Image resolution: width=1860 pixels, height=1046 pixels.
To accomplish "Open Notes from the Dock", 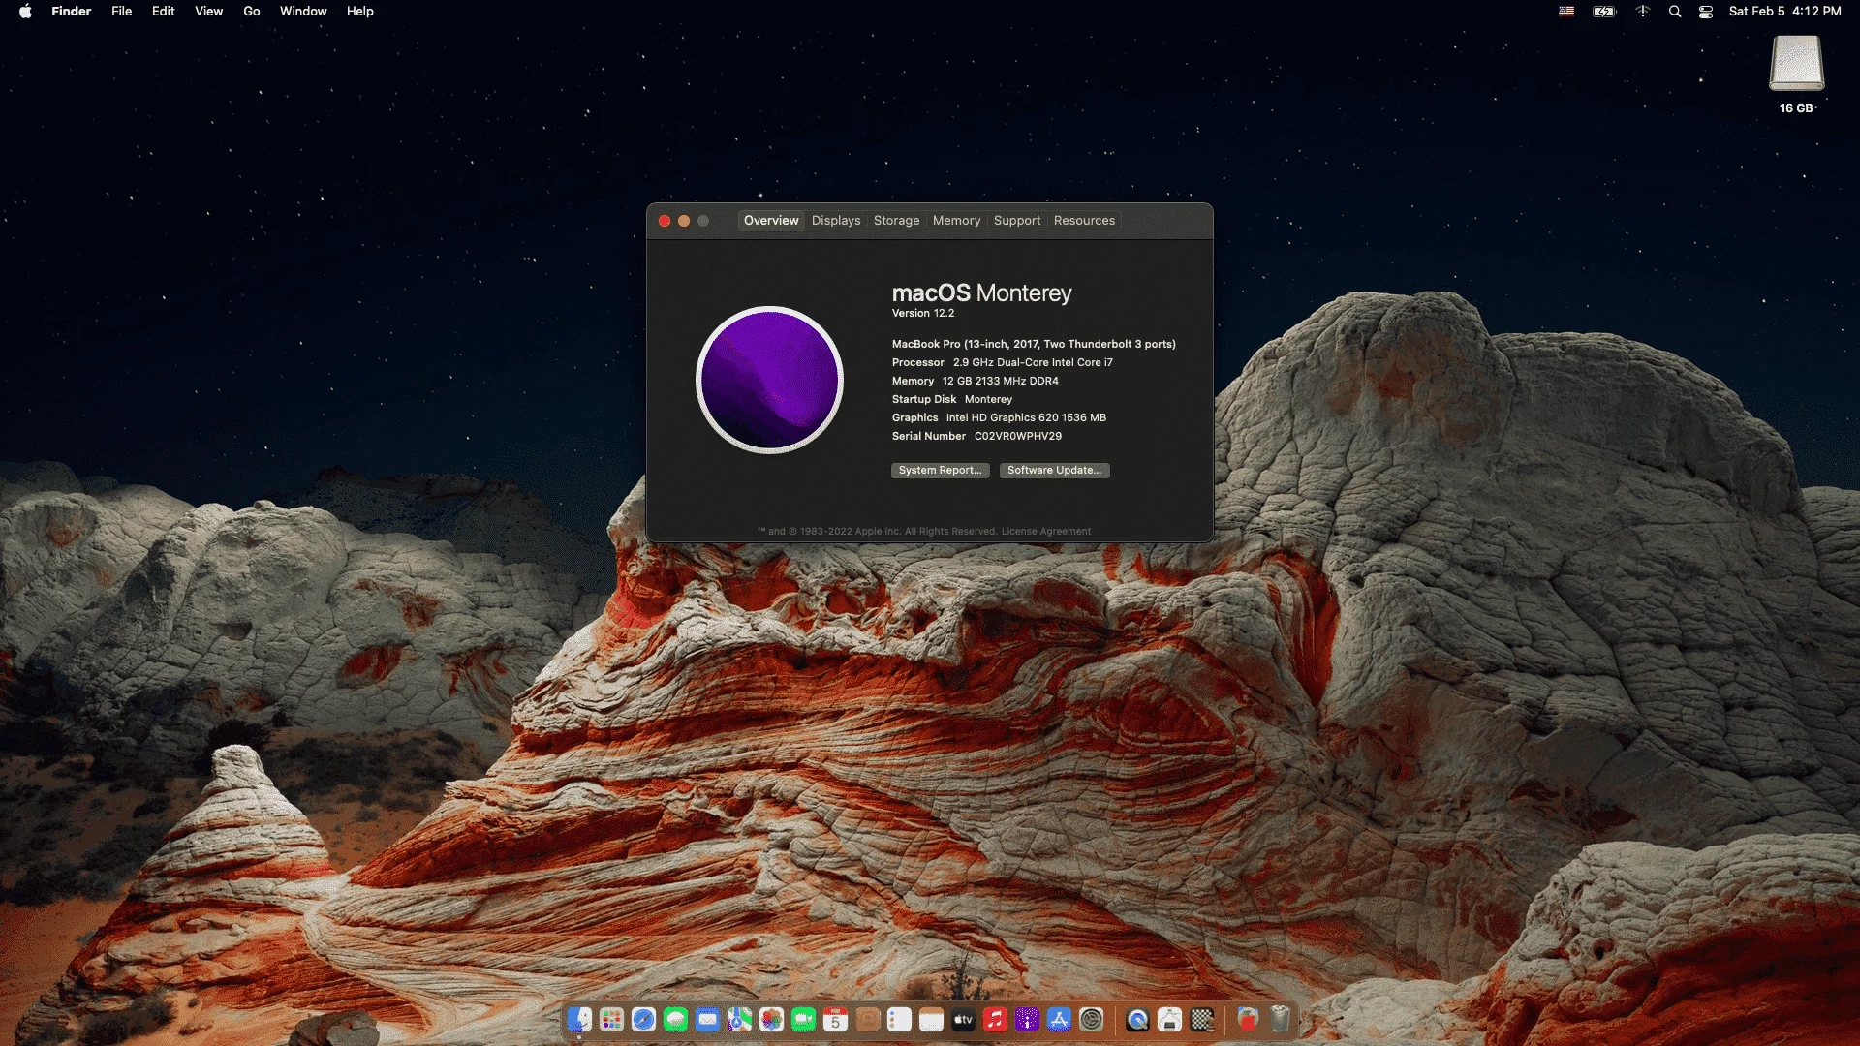I will tap(931, 1019).
